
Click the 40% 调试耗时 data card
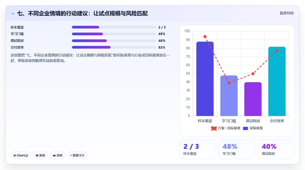pyautogui.click(x=276, y=149)
